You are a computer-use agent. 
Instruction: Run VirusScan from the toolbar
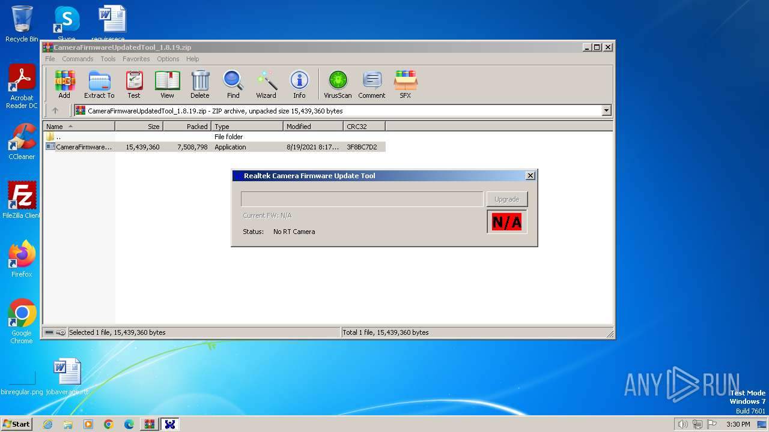[338, 84]
